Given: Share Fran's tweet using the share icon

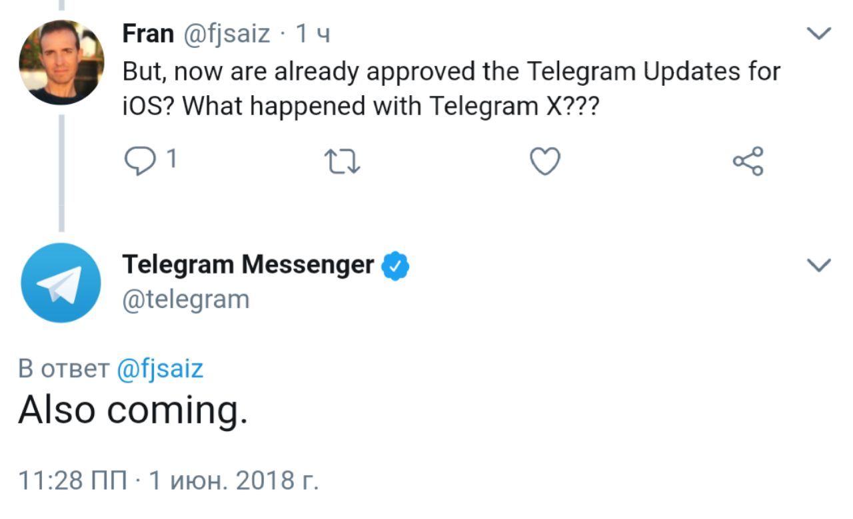Looking at the screenshot, I should [x=748, y=162].
